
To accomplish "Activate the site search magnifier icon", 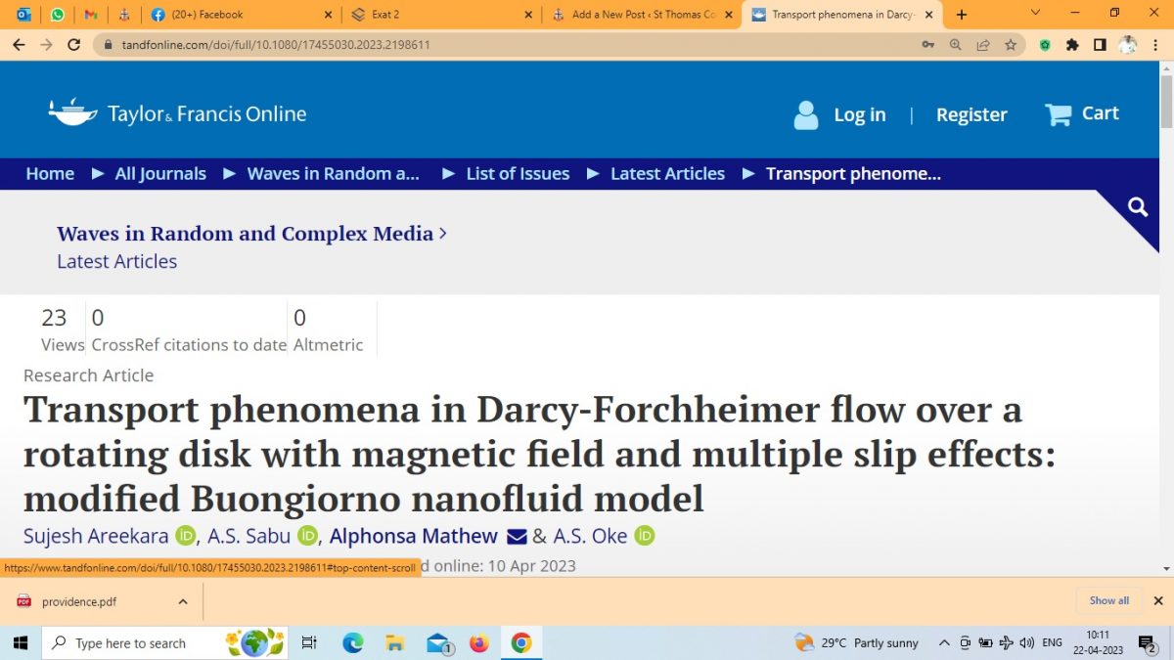I will coord(1136,207).
